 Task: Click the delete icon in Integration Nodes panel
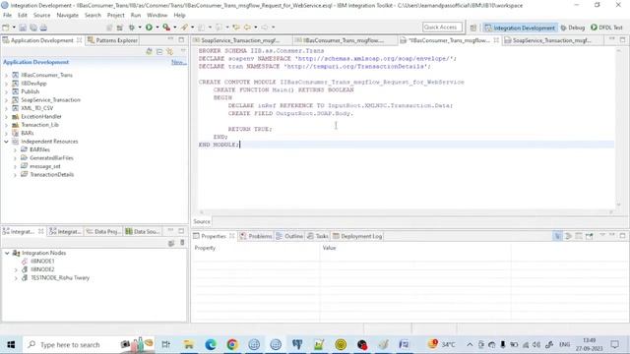pyautogui.click(x=182, y=243)
